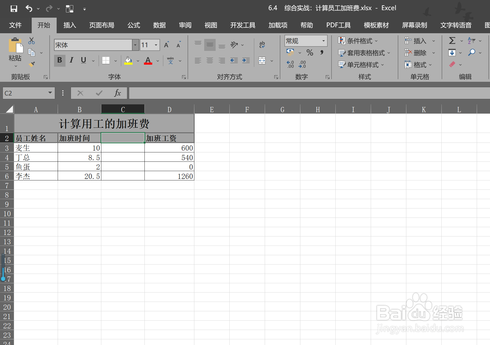Screen dimensions: 490x345
Task: Click the Orientation text angle icon
Action: 234,45
